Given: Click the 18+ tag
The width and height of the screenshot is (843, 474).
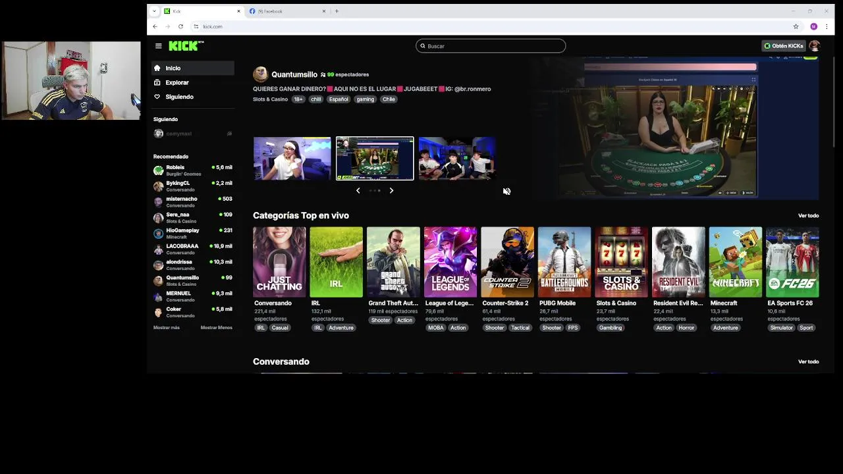Looking at the screenshot, I should click(298, 99).
